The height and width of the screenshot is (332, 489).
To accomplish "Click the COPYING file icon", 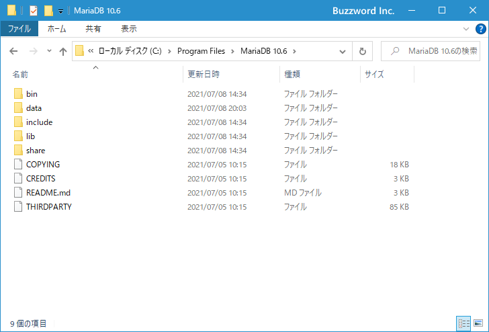I will click(x=18, y=164).
